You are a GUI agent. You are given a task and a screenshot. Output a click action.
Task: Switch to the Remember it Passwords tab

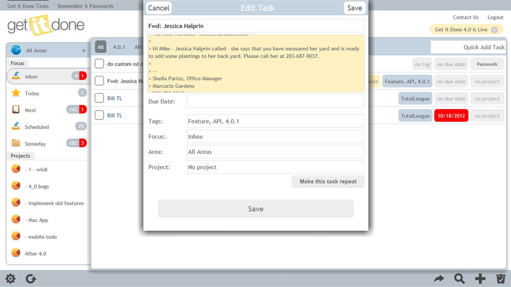click(85, 6)
